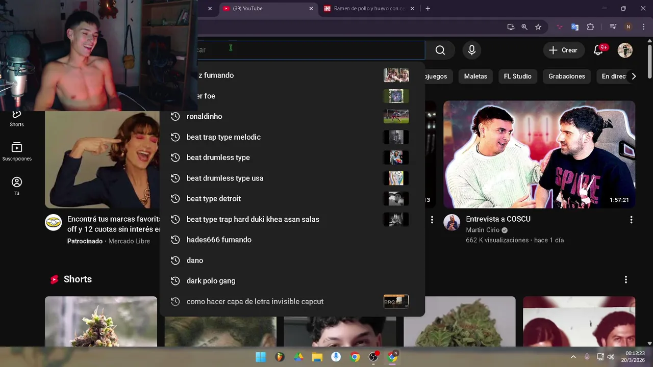Click inside the YouTube search box
Viewport: 653px width, 367px height.
(311, 50)
